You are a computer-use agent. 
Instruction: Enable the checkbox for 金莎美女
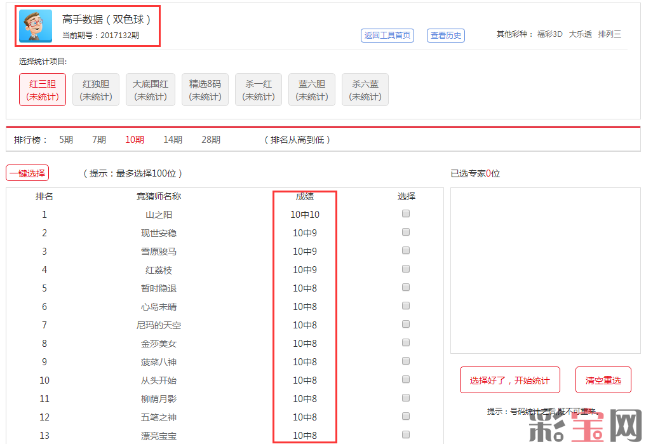pyautogui.click(x=406, y=343)
